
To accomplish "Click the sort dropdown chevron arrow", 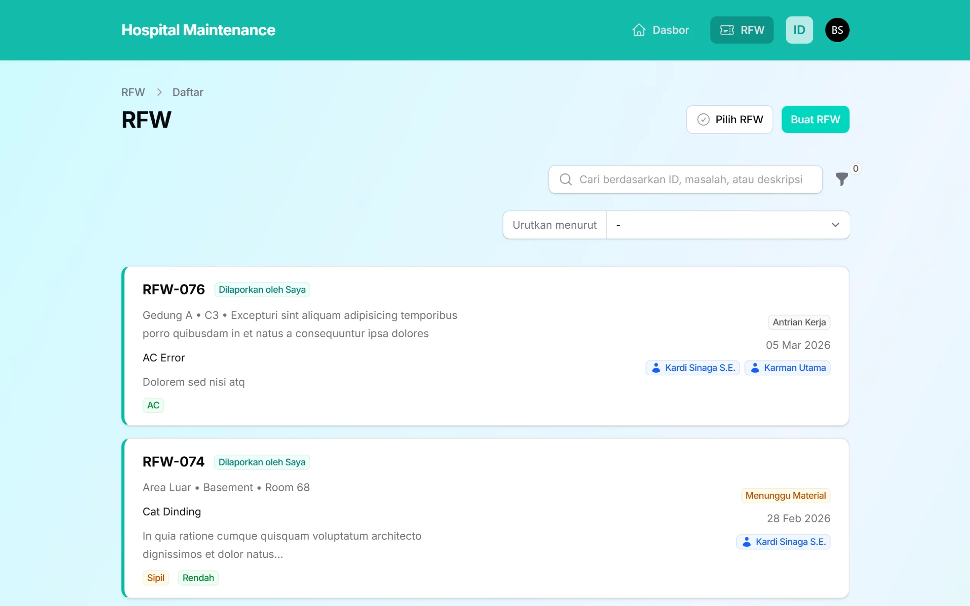I will (x=835, y=225).
